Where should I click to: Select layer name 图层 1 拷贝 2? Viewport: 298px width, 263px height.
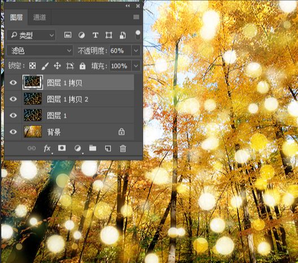click(x=68, y=99)
